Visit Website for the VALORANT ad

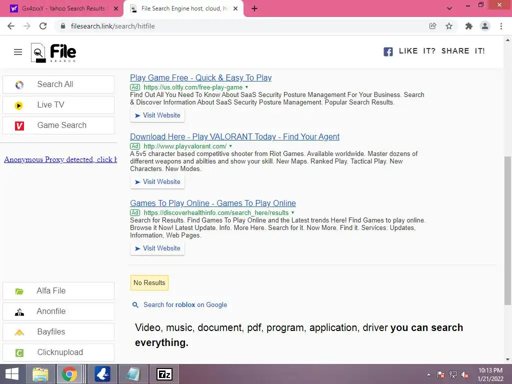coord(157,182)
